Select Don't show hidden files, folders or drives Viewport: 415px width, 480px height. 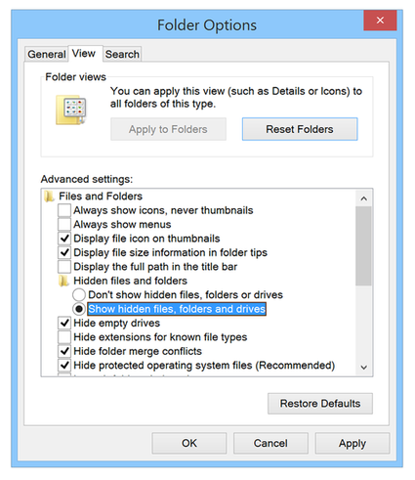79,295
